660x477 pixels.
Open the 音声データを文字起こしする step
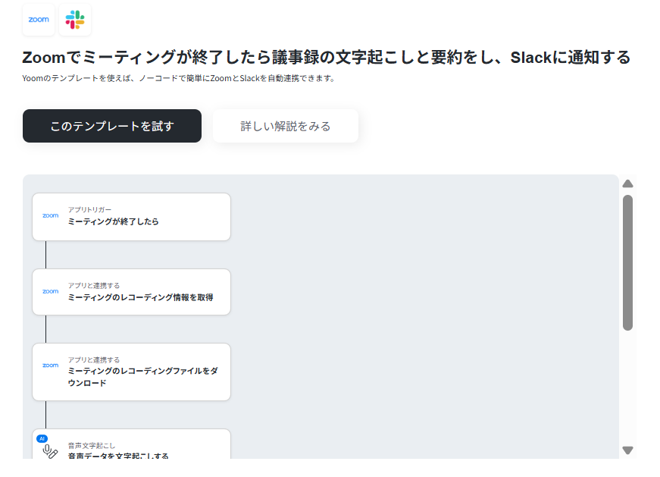pyautogui.click(x=131, y=444)
